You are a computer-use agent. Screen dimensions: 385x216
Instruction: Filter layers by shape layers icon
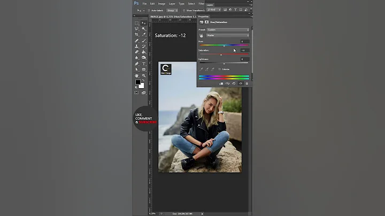(x=241, y=10)
